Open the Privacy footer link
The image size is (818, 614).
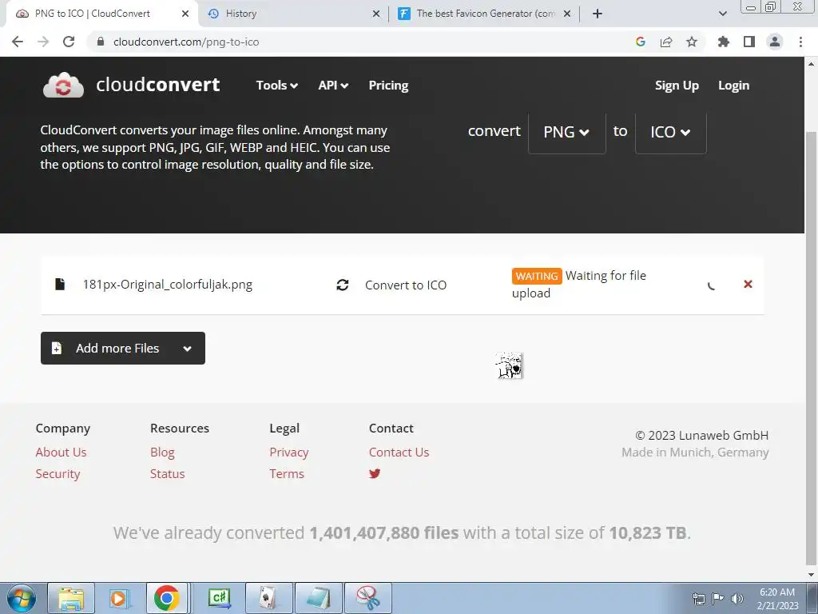[x=289, y=453]
